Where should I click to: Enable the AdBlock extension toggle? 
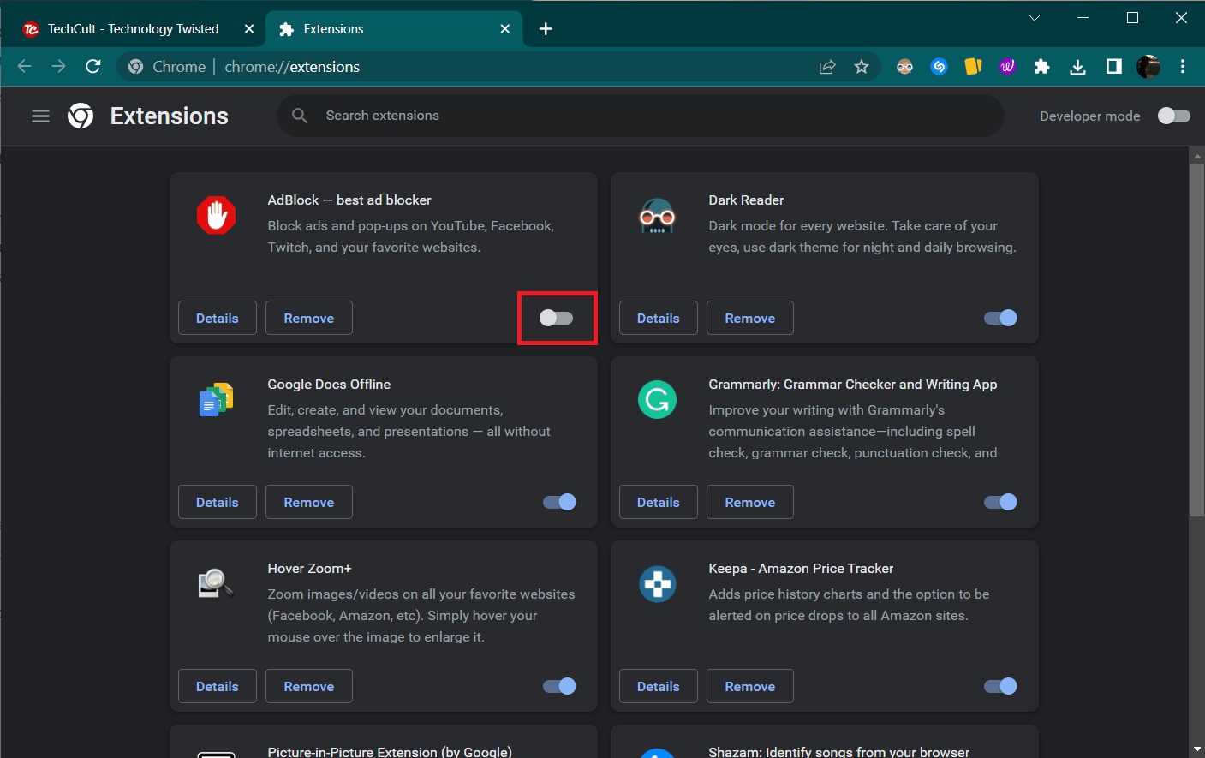557,318
